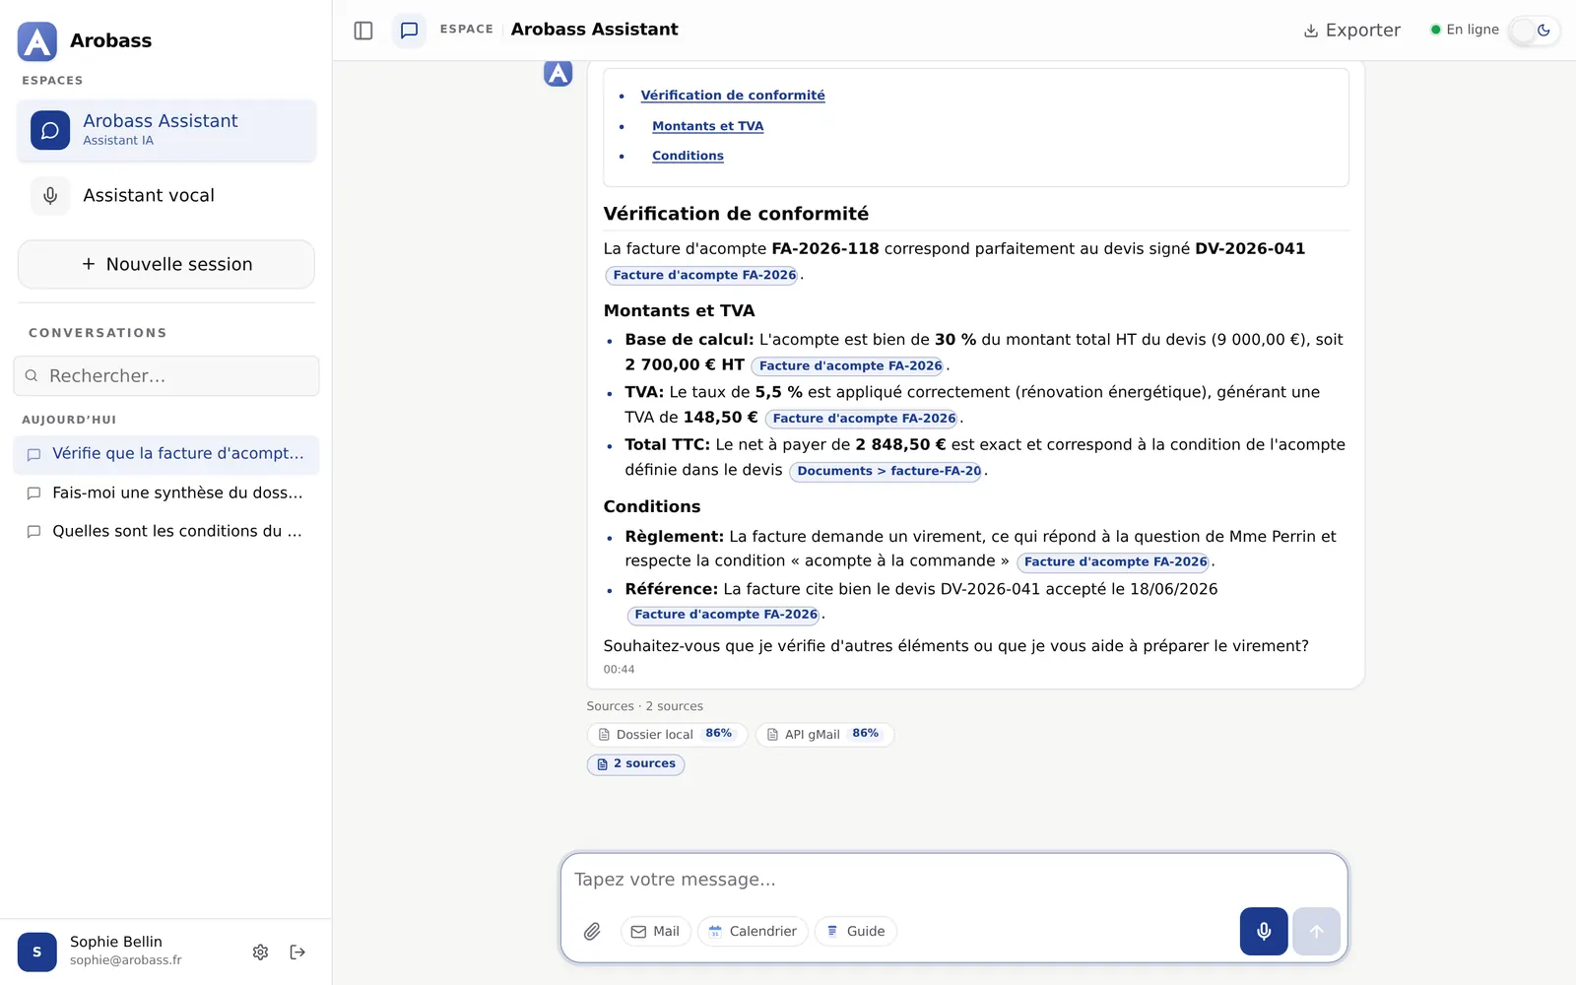The height and width of the screenshot is (985, 1576).
Task: Click the send arrow button
Action: (x=1316, y=931)
